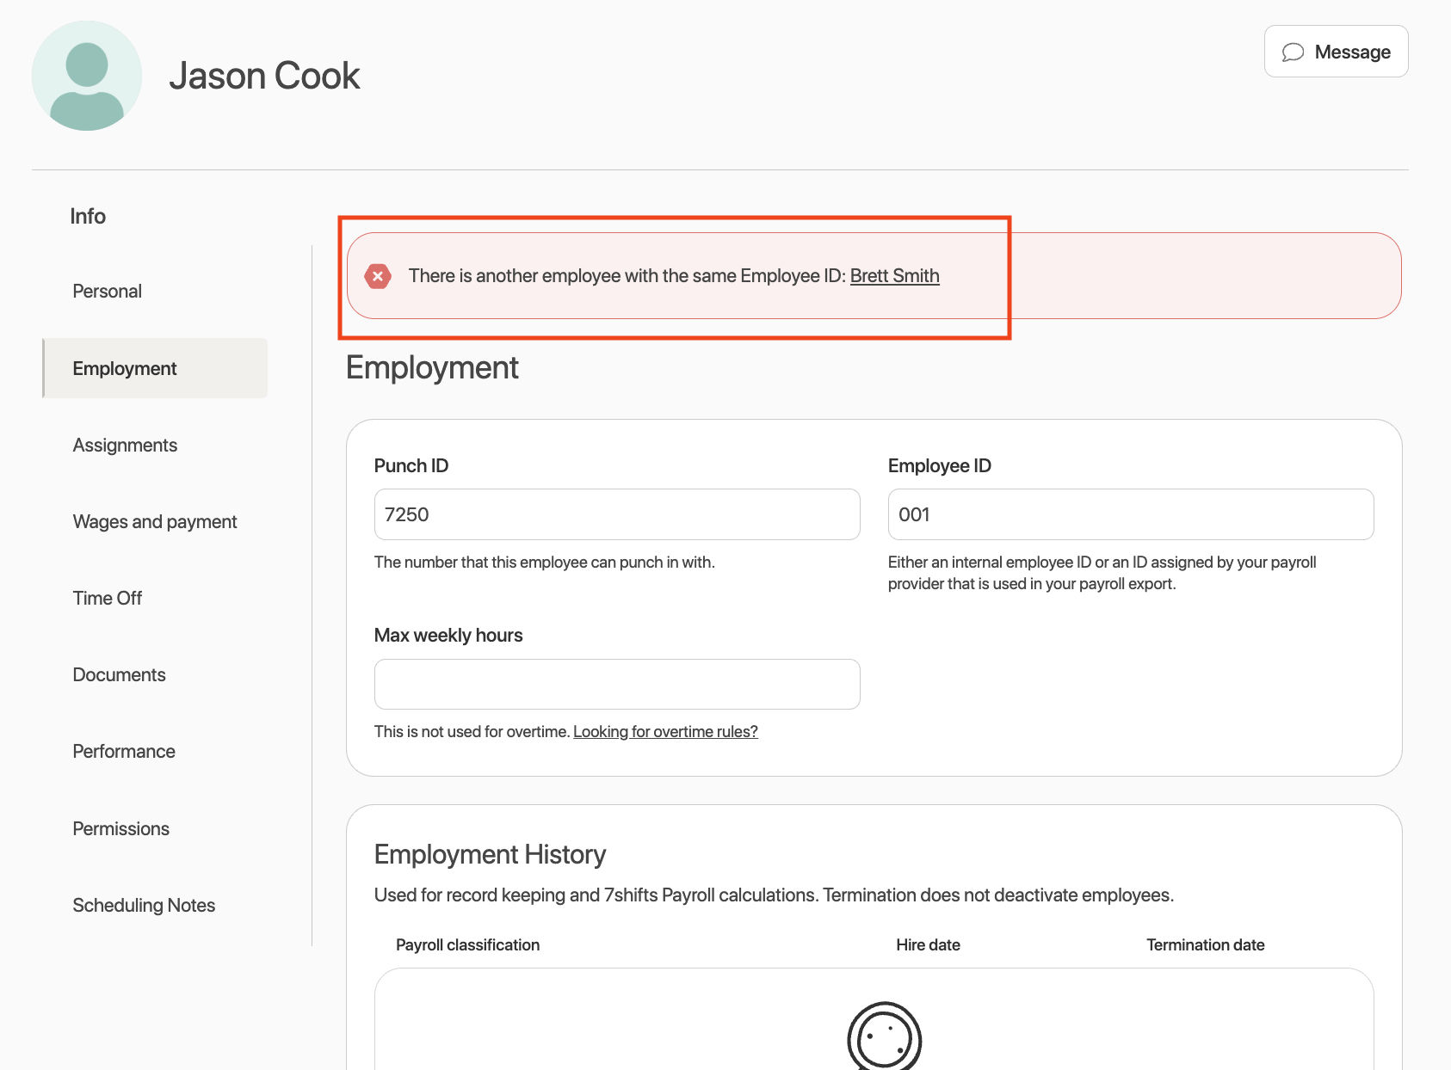
Task: Open the Message button
Action: tap(1336, 52)
